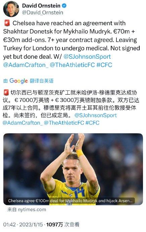
Task: Open @AdamCrafton_ mention in English tweet
Action: pos(26,65)
